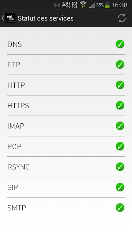132x235 pixels.
Task: Tap the FTP green checkmark status icon
Action: pyautogui.click(x=120, y=65)
